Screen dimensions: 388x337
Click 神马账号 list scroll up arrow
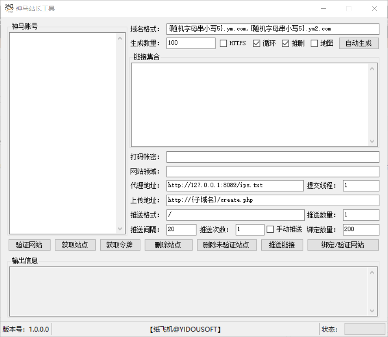click(120, 38)
